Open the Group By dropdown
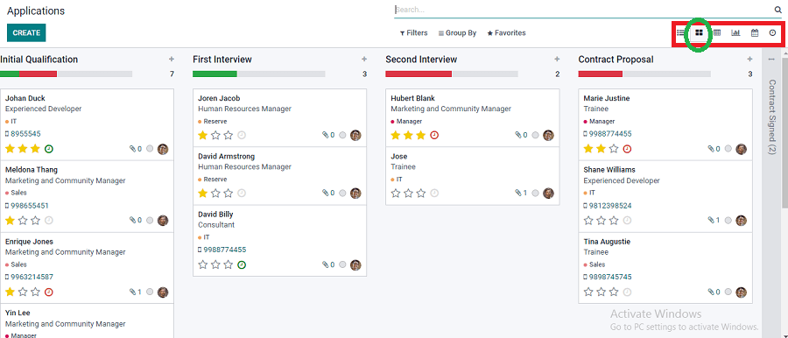This screenshot has height=338, width=788. [x=457, y=33]
